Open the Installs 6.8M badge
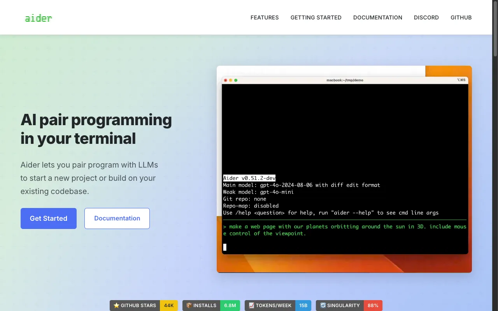This screenshot has width=498, height=311. (x=211, y=306)
